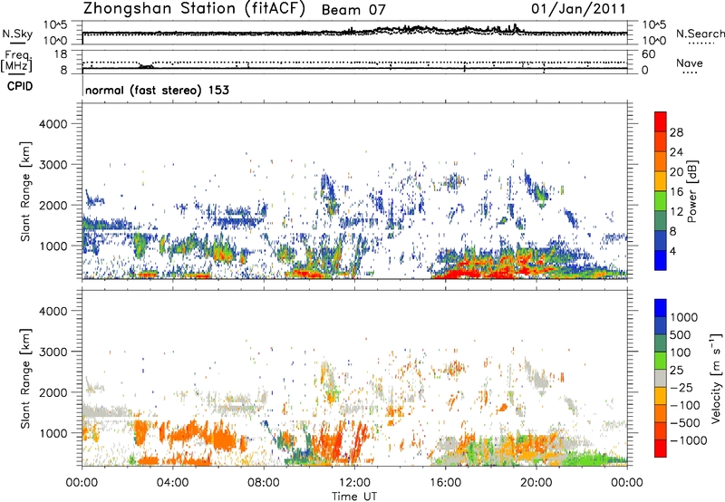Screen dimensions: 725x502
Task: Click the 20 label on the power colorbar
Action: 676,172
